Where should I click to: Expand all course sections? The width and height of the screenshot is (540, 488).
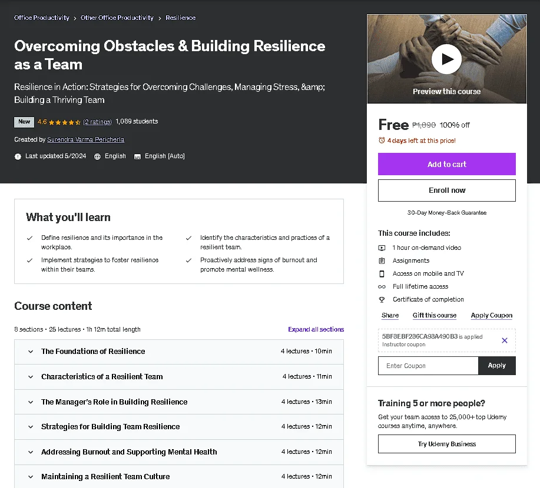click(x=316, y=329)
